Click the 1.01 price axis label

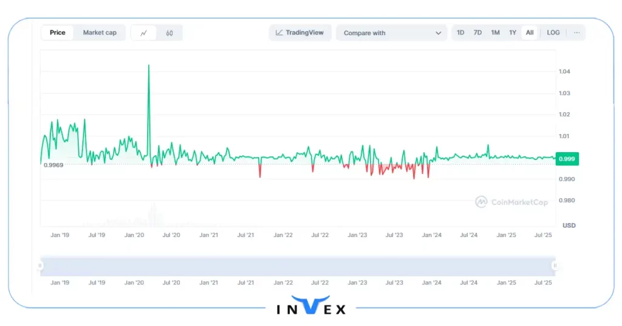(x=564, y=136)
